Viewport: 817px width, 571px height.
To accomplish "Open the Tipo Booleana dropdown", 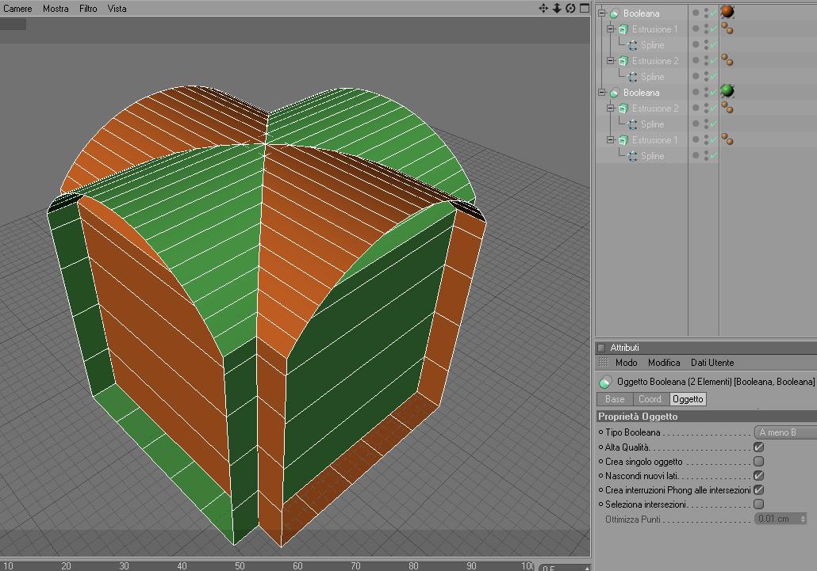I will pyautogui.click(x=785, y=432).
